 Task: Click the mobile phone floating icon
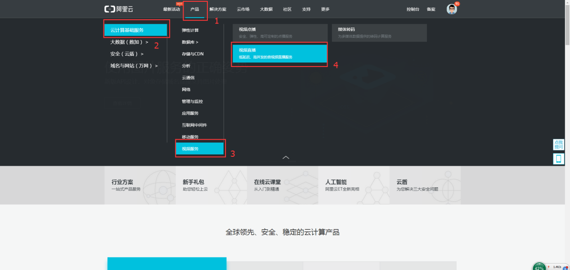coord(559,159)
